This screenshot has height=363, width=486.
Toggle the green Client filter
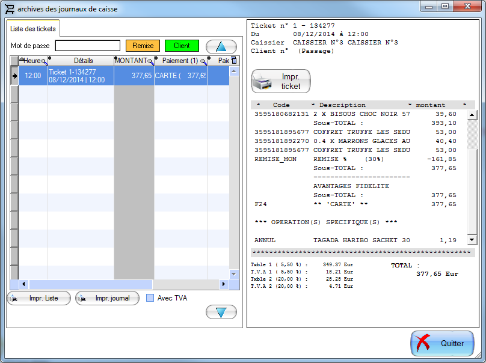click(182, 45)
